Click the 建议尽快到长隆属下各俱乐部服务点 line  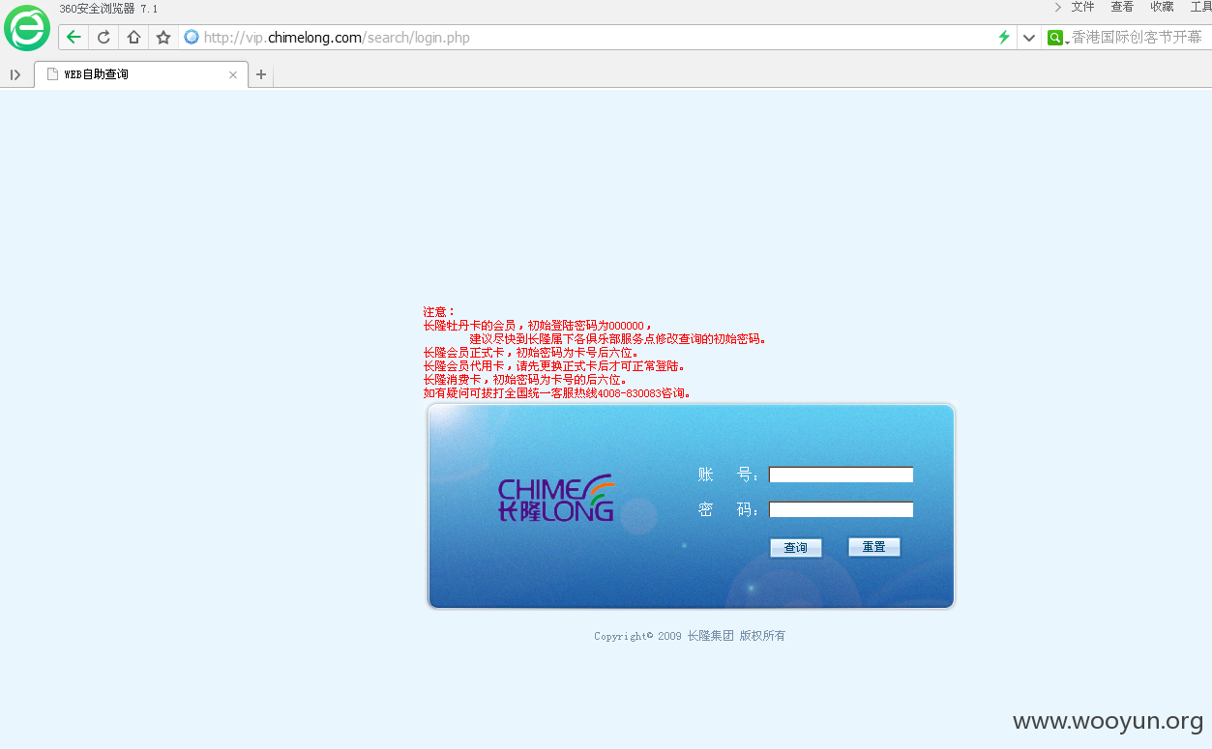point(618,339)
